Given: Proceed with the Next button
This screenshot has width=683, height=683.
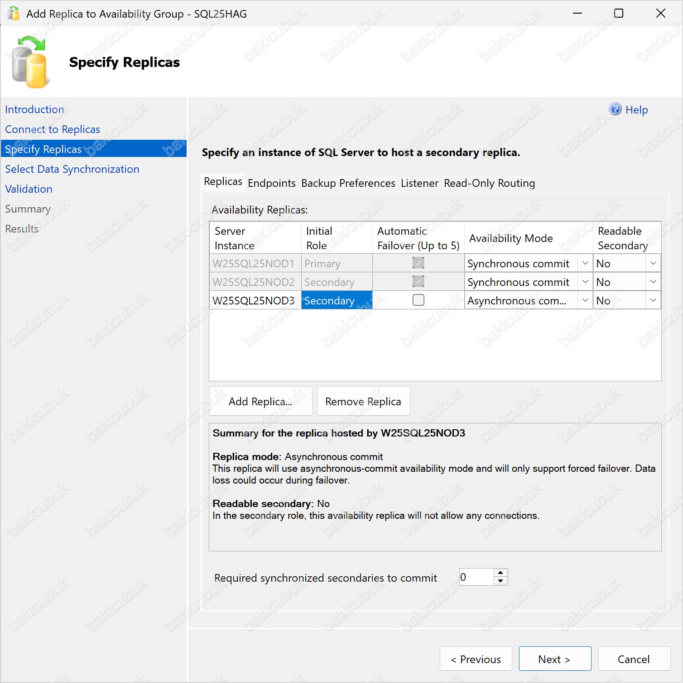Looking at the screenshot, I should [x=555, y=659].
